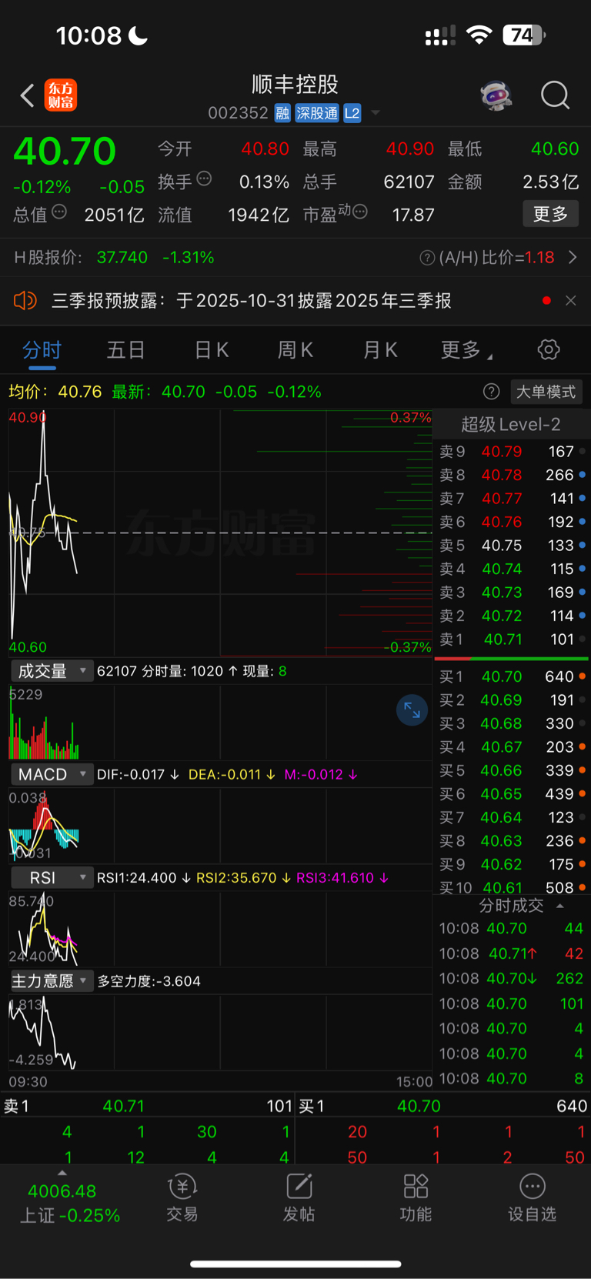Screen dimensions: 591x1279
Task: Tap the 融 margin badge
Action: [x=282, y=113]
